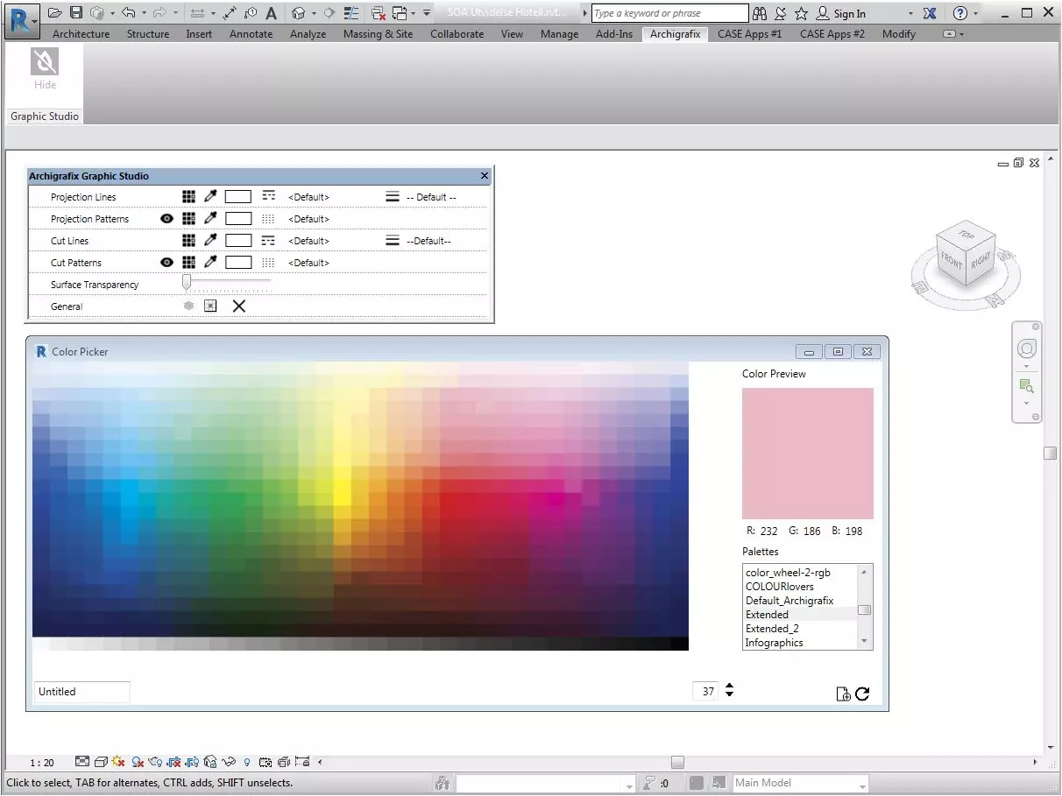This screenshot has width=1062, height=796.
Task: Toggle the Detail Level icon in view control bar
Action: click(x=82, y=762)
